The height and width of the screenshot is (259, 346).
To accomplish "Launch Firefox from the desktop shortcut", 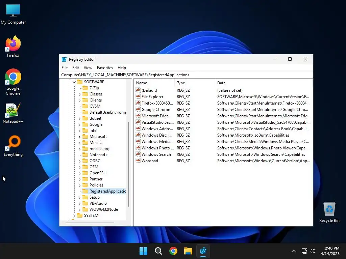I will point(13,46).
